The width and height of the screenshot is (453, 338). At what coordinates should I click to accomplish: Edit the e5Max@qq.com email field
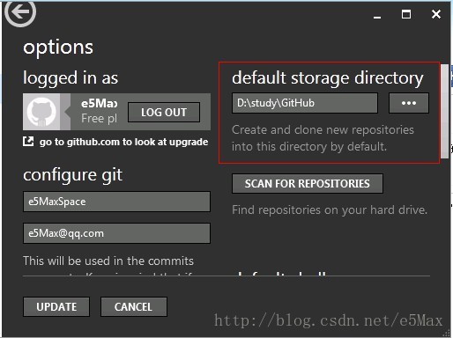(x=116, y=233)
